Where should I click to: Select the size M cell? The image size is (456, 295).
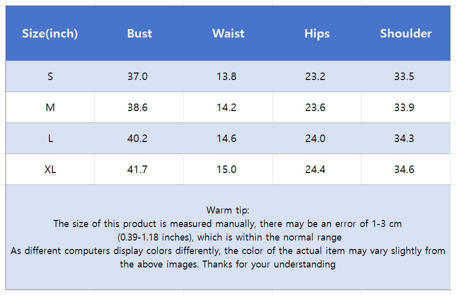50,107
